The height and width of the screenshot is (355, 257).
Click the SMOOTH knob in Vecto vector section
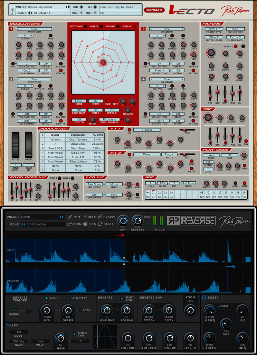[x=128, y=110]
